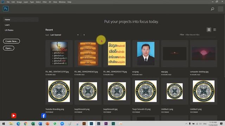Open the Select menu
This screenshot has width=225, height=126.
click(38, 2)
